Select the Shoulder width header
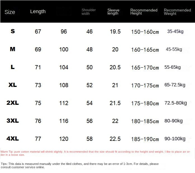Image resolution: width=195 pixels, height=173 pixels. click(x=89, y=12)
